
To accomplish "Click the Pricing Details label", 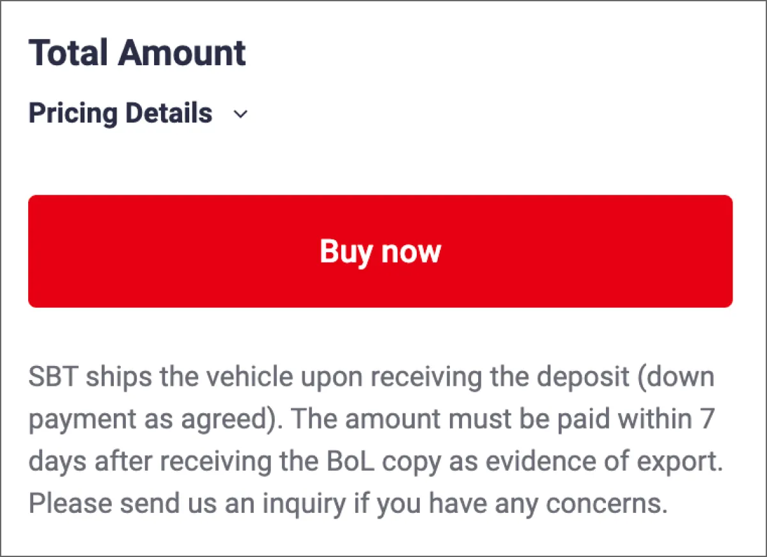I will point(120,114).
